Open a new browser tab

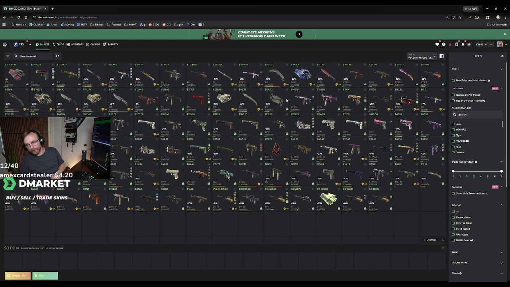[52, 8]
